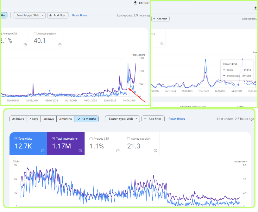The image size is (258, 212).
Task: Click Last update text in the bottom screenshot
Action: [x=235, y=119]
